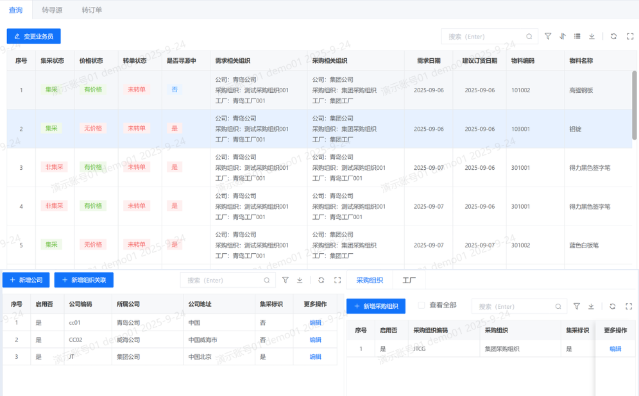The height and width of the screenshot is (396, 639).
Task: Click the 变更业务员 button
Action: tap(33, 36)
